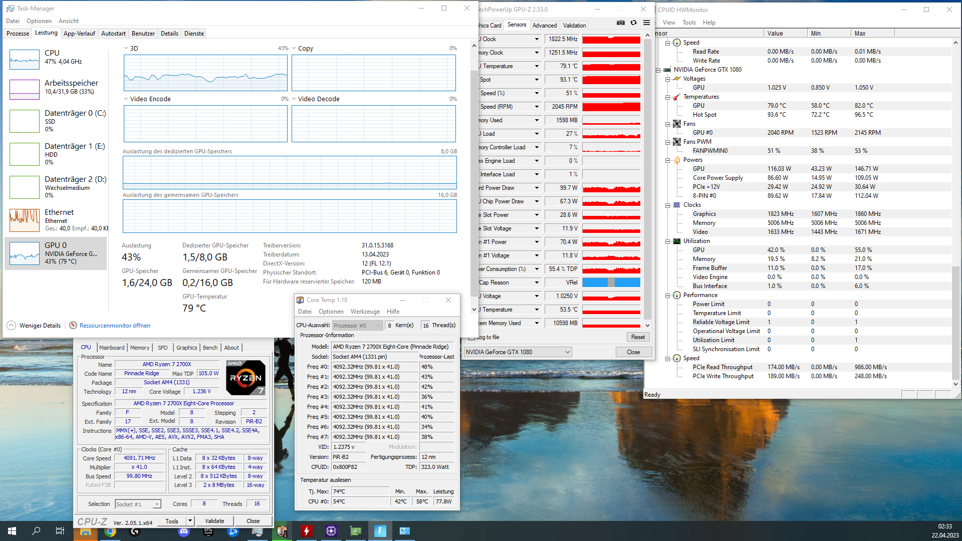The width and height of the screenshot is (962, 541).
Task: Open GPU-Z hamburger menu icon
Action: click(x=646, y=23)
